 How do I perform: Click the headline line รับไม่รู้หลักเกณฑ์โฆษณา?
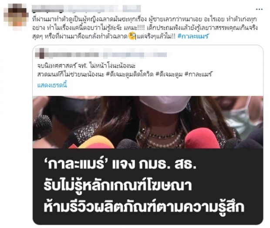click(118, 186)
